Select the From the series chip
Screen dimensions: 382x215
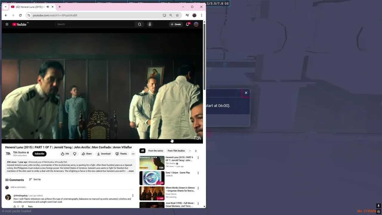(x=156, y=151)
